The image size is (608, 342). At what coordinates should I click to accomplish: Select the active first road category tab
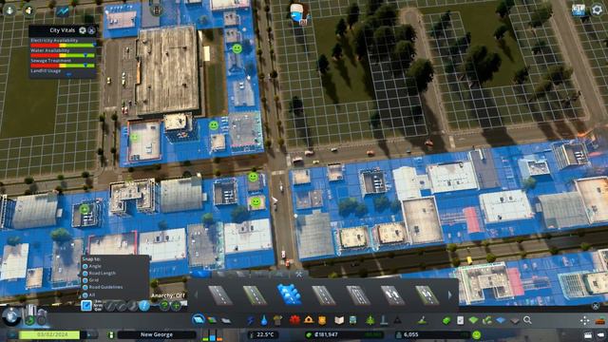coord(200,275)
